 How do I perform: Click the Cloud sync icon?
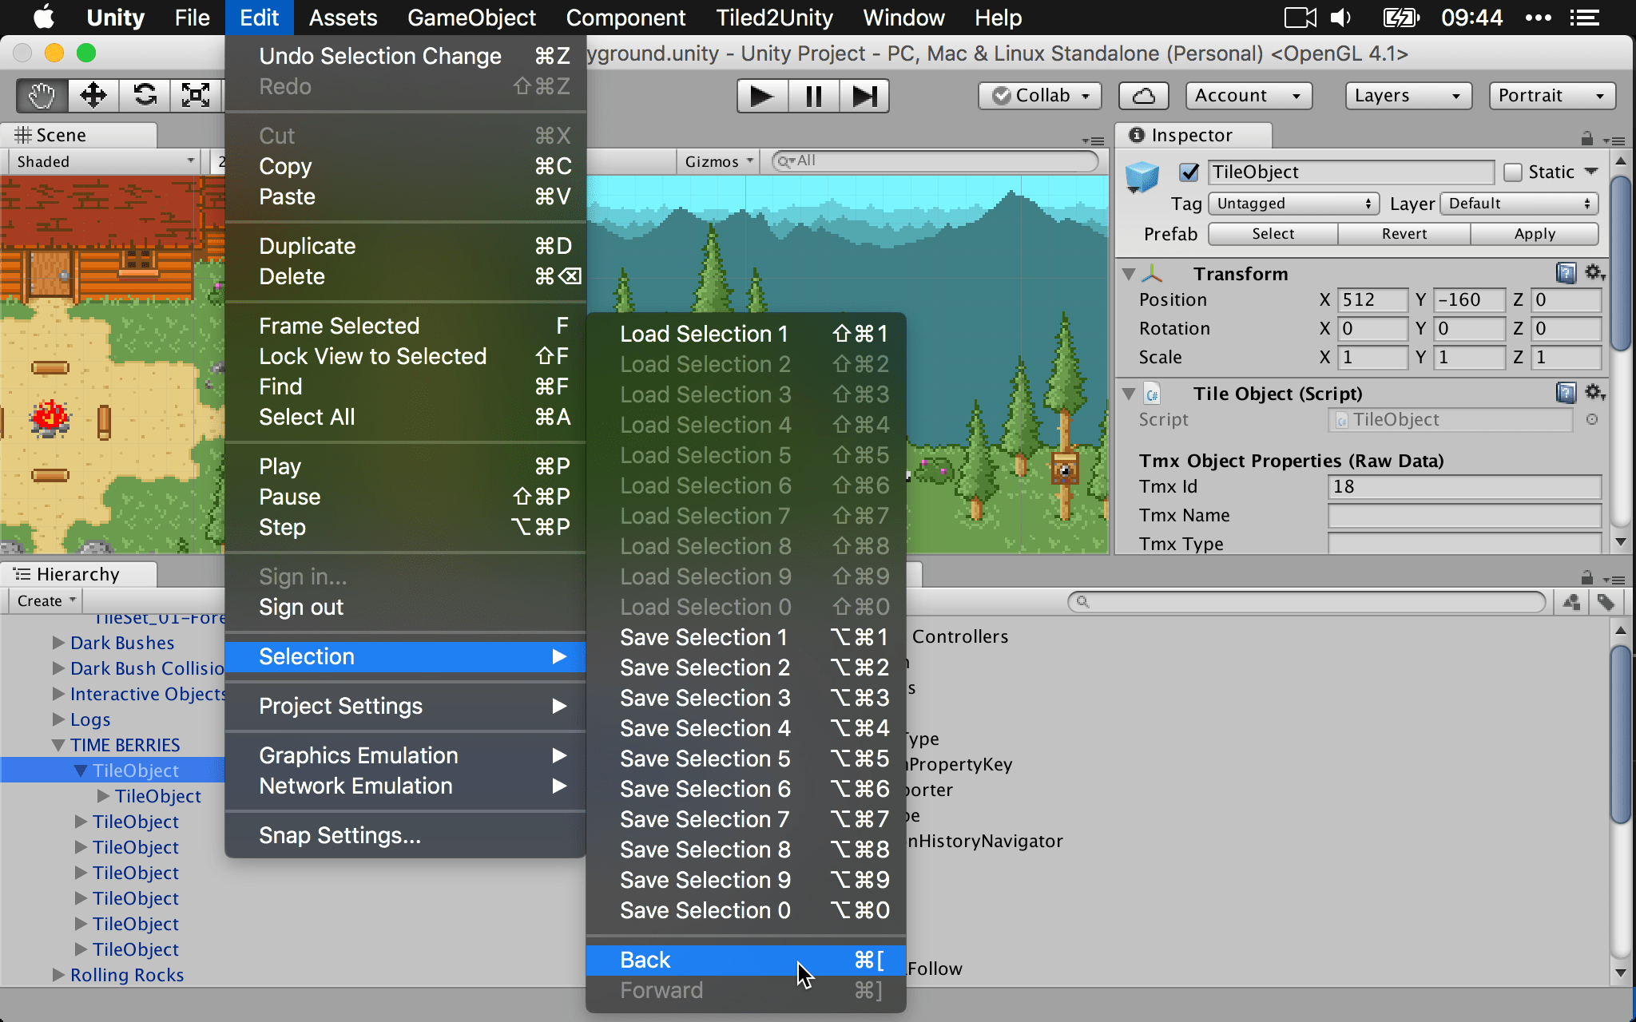click(1142, 95)
